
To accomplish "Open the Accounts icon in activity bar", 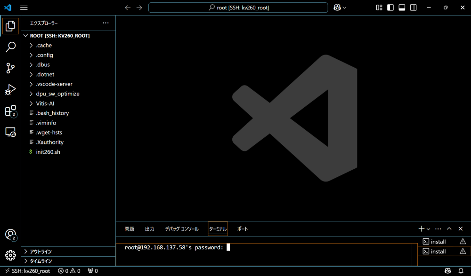I will (x=11, y=235).
